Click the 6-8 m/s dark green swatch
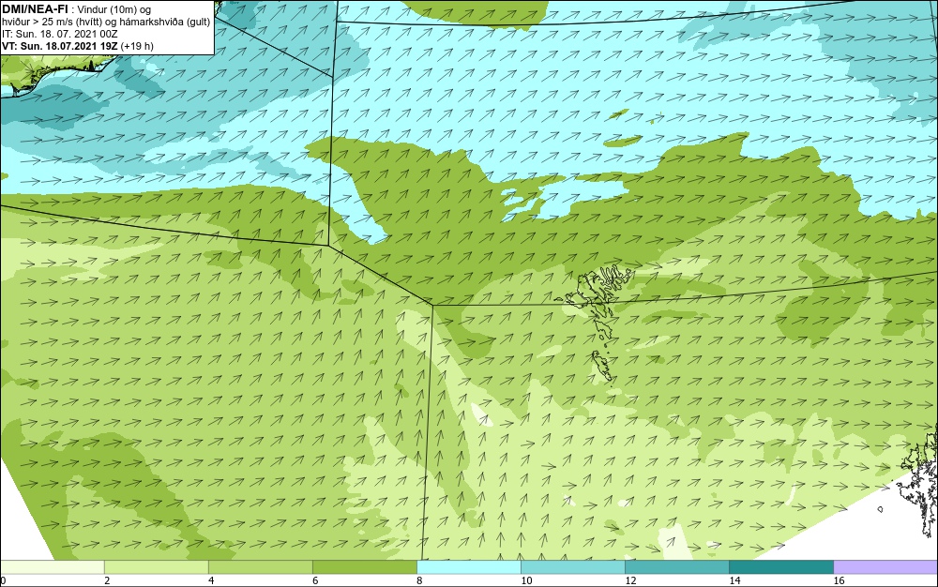938x587 pixels. click(x=364, y=567)
